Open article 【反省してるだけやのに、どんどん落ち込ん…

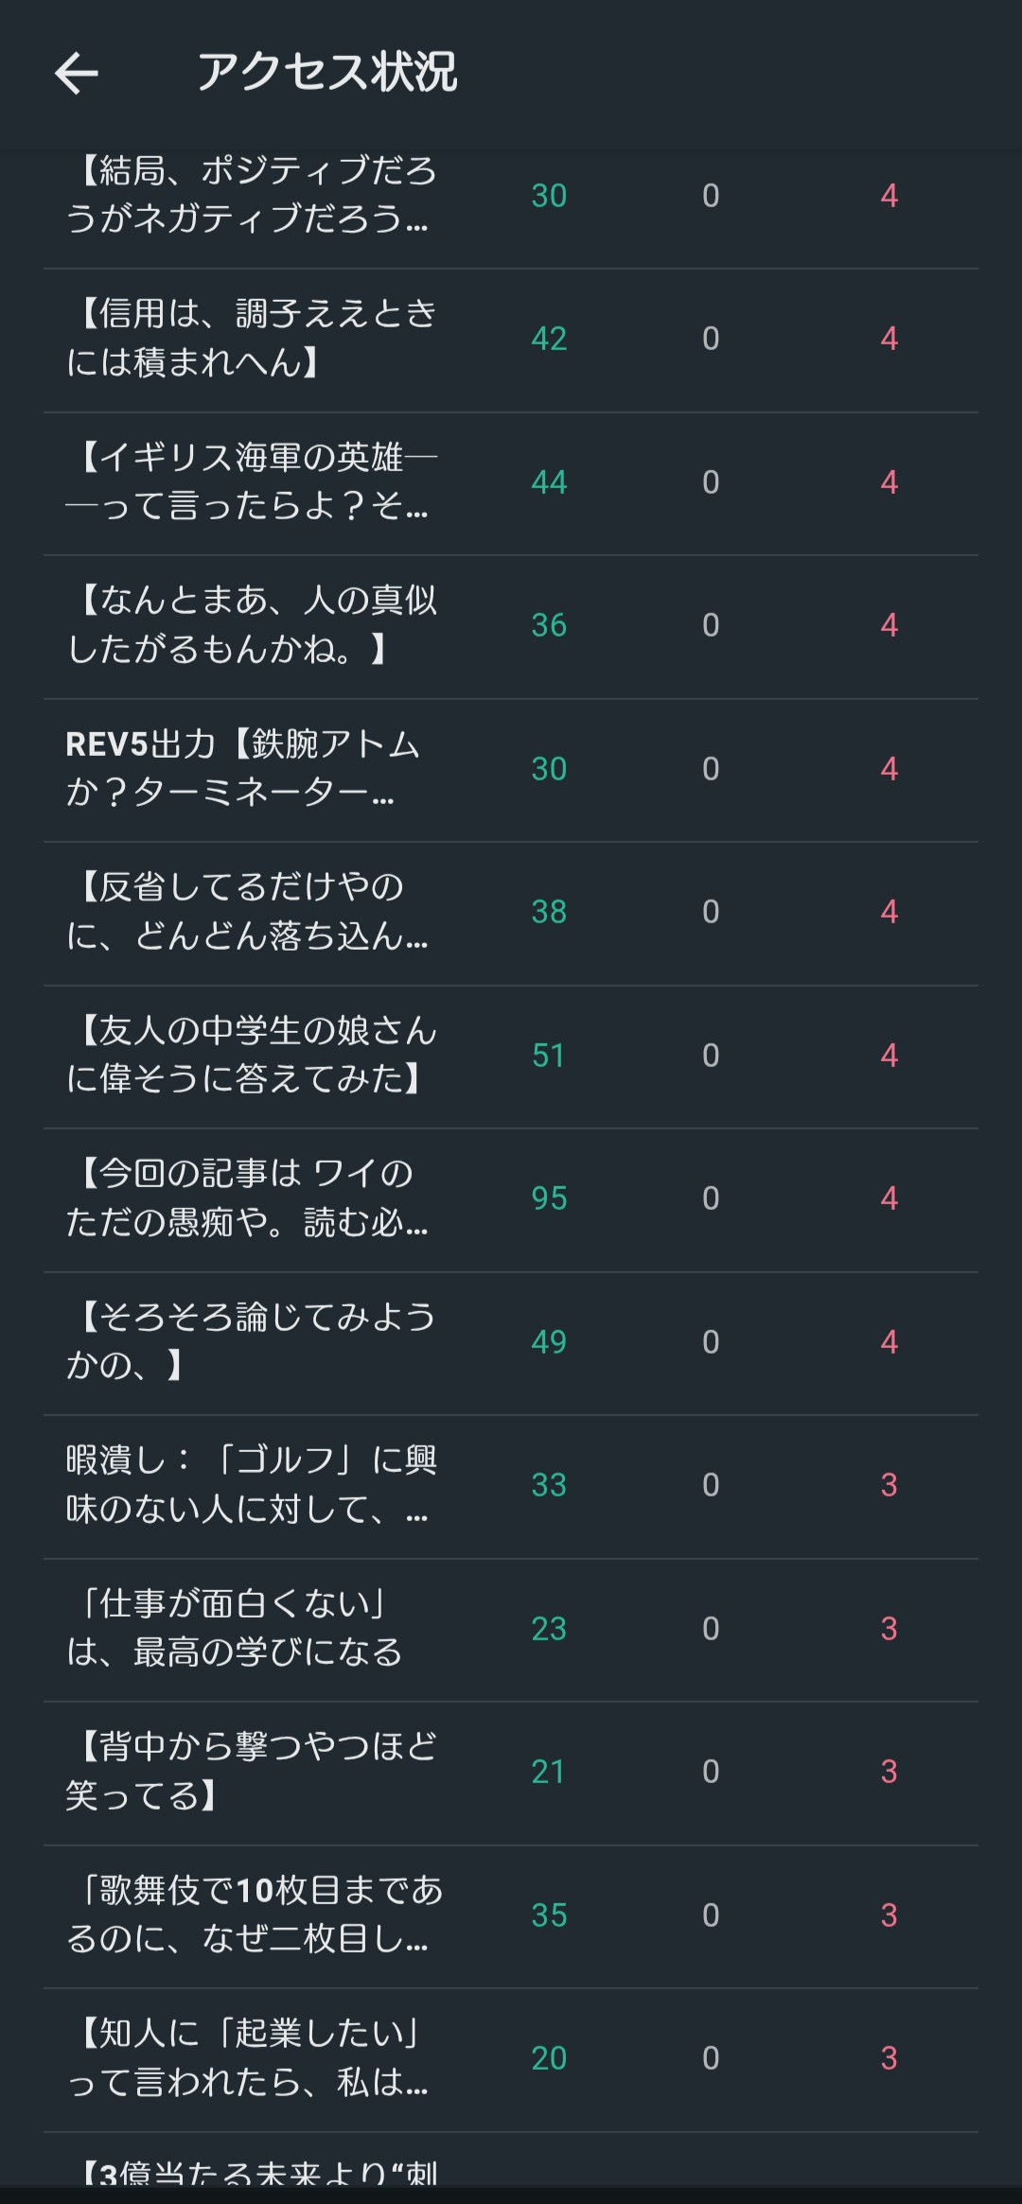248,912
